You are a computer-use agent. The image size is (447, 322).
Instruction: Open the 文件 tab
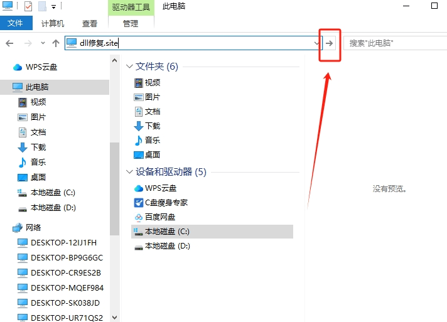pyautogui.click(x=16, y=23)
